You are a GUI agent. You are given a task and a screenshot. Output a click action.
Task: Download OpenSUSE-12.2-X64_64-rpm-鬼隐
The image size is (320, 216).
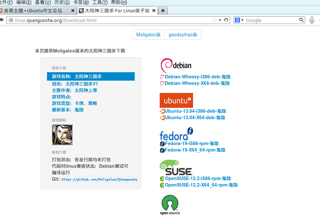(x=201, y=185)
